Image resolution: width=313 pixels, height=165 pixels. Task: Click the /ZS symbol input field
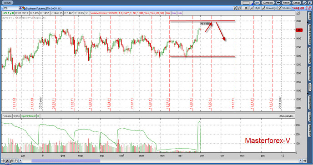coord(10,8)
